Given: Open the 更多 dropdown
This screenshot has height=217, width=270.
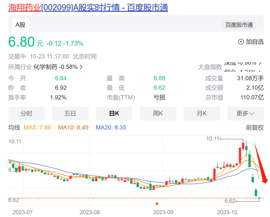Looking at the screenshot, I should [245, 113].
